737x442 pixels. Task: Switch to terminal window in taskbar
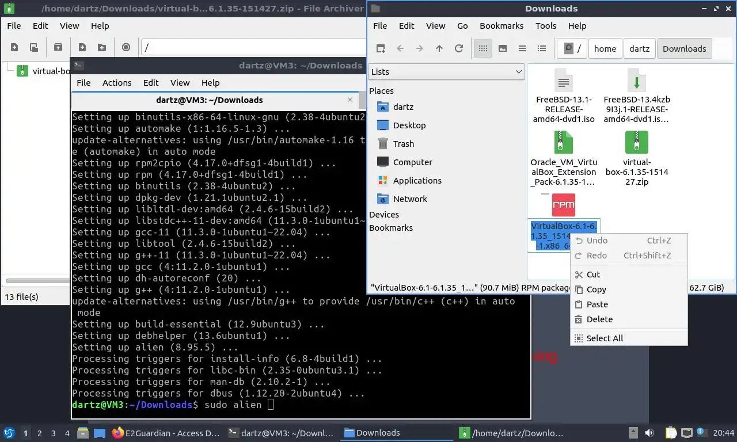click(280, 433)
